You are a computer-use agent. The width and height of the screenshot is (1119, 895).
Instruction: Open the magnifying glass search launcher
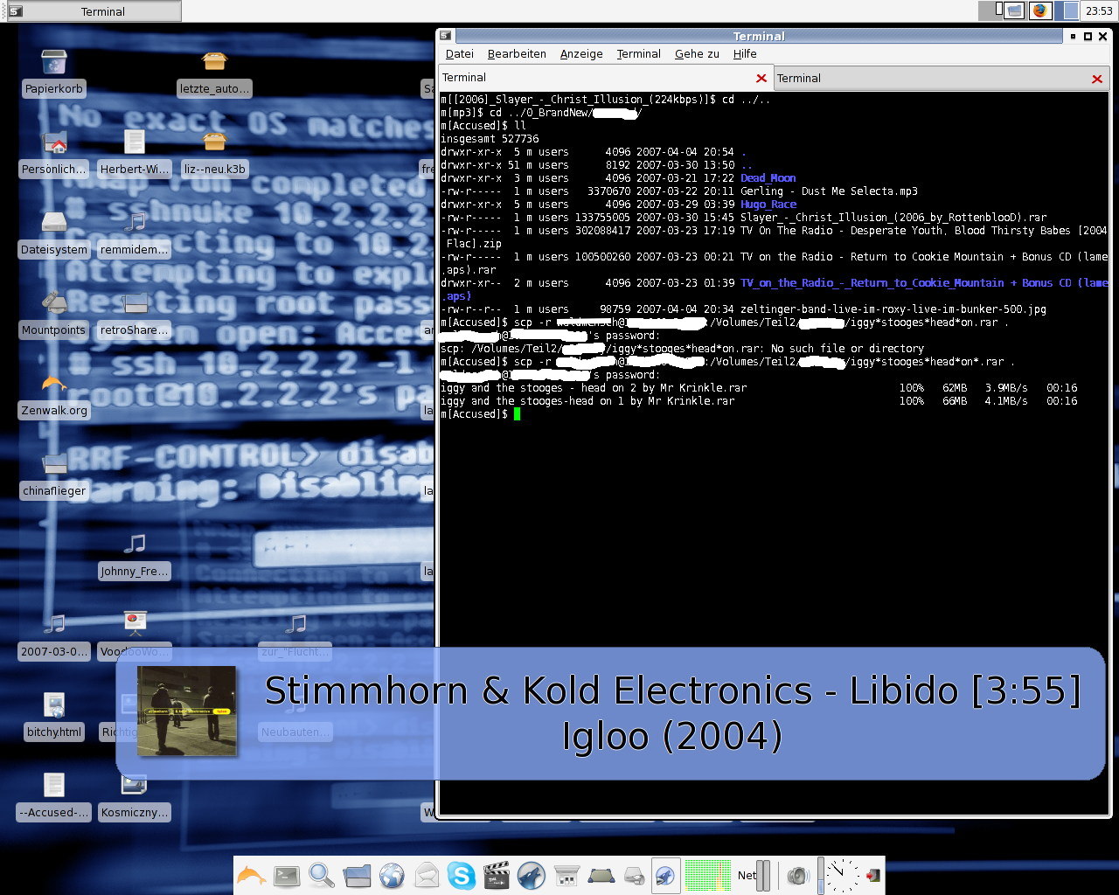point(322,876)
